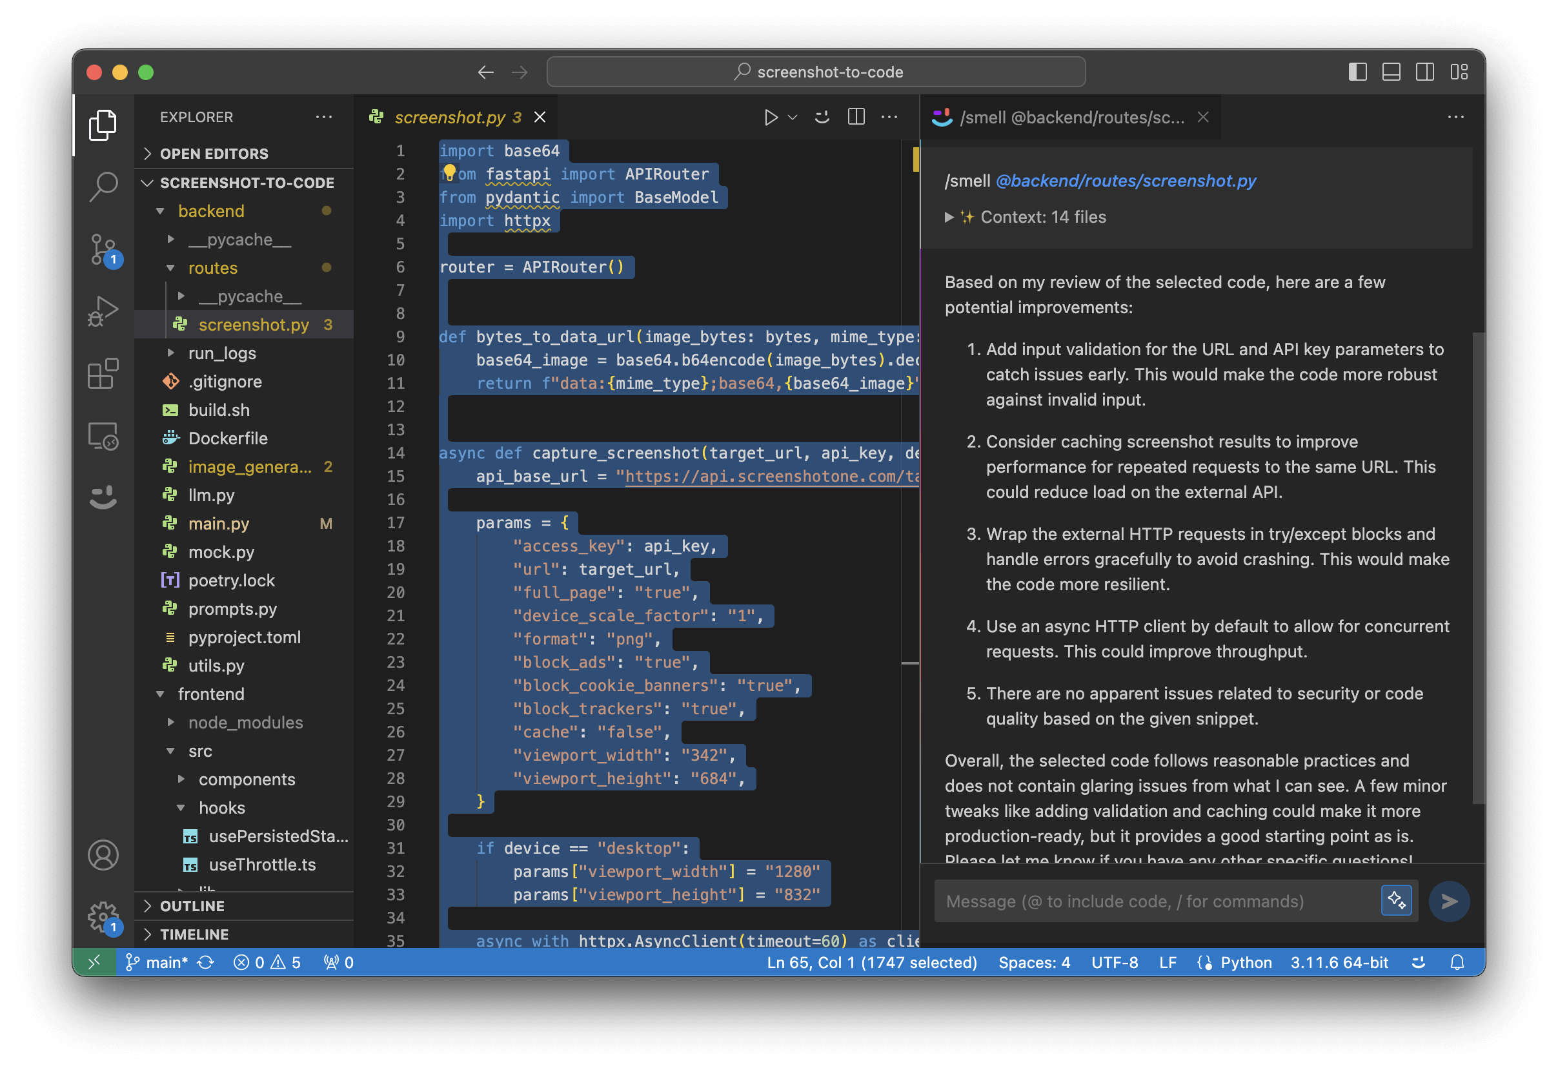Click the main* branch in status bar
This screenshot has height=1072, width=1558.
(156, 962)
